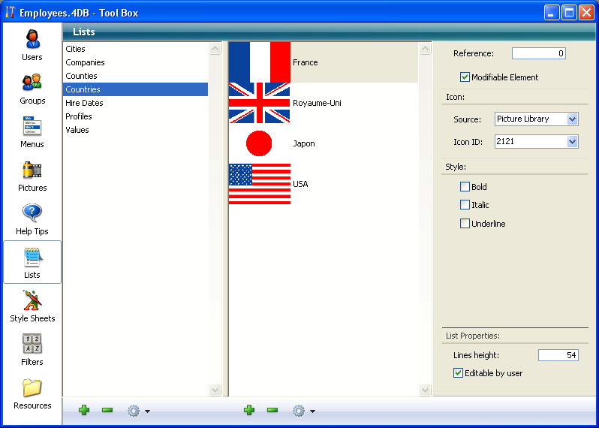The width and height of the screenshot is (599, 428).
Task: Uncheck the Editable by user checkbox
Action: click(459, 373)
